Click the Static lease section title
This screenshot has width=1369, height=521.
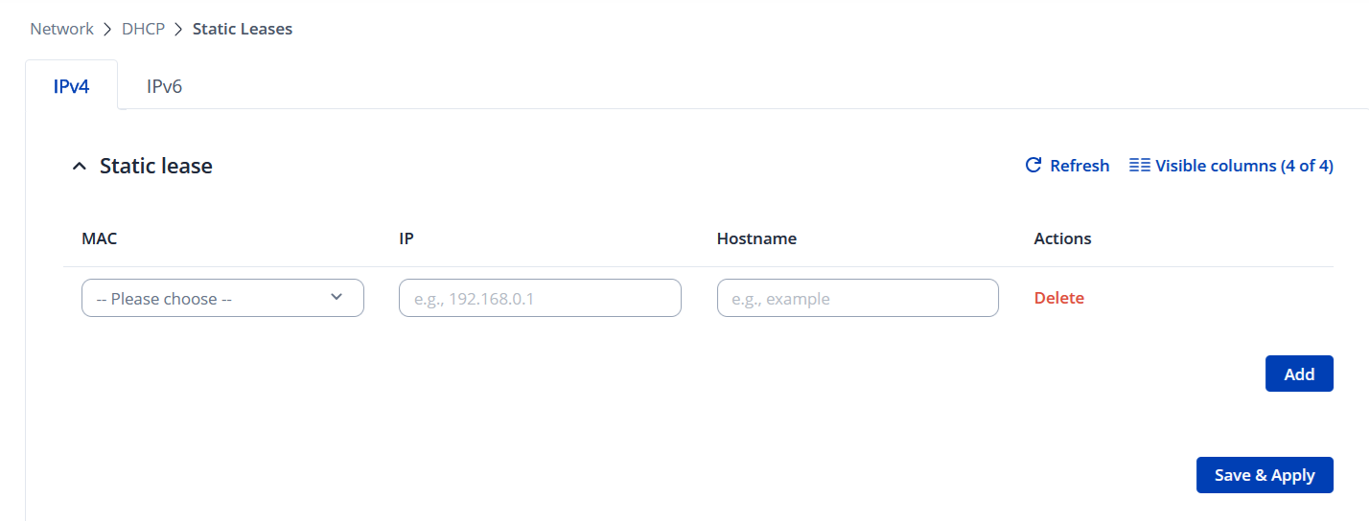click(x=156, y=167)
